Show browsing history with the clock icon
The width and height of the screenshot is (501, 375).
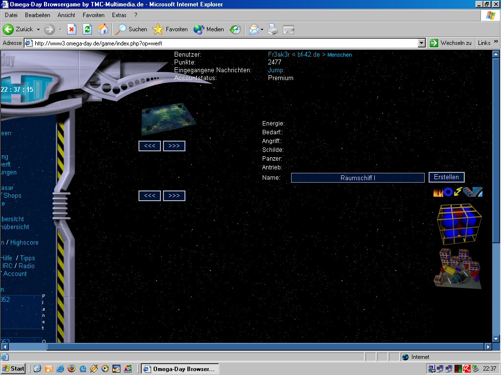point(235,29)
